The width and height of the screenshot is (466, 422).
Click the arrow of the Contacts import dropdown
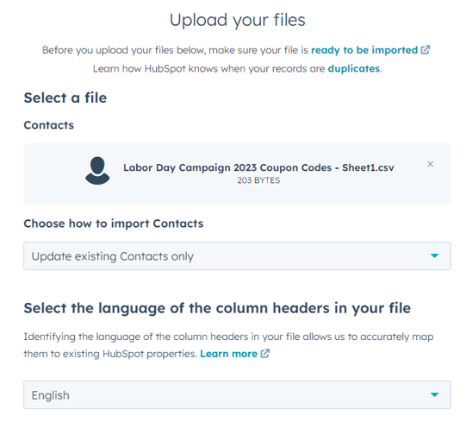(x=434, y=255)
